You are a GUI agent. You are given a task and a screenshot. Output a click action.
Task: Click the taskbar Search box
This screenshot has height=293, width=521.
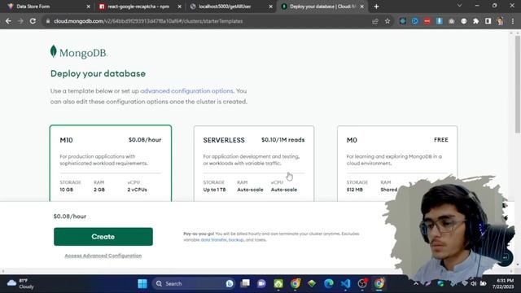click(x=194, y=284)
